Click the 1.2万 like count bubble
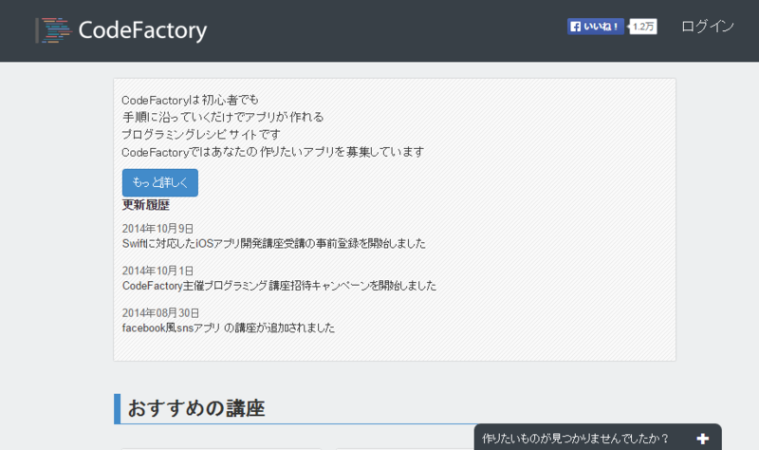The image size is (759, 450). tap(643, 27)
